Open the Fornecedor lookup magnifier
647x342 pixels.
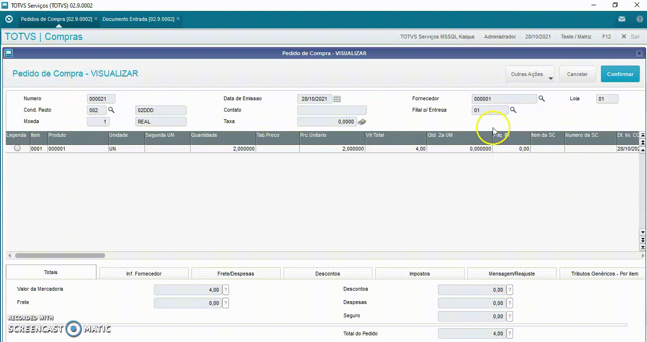[541, 99]
